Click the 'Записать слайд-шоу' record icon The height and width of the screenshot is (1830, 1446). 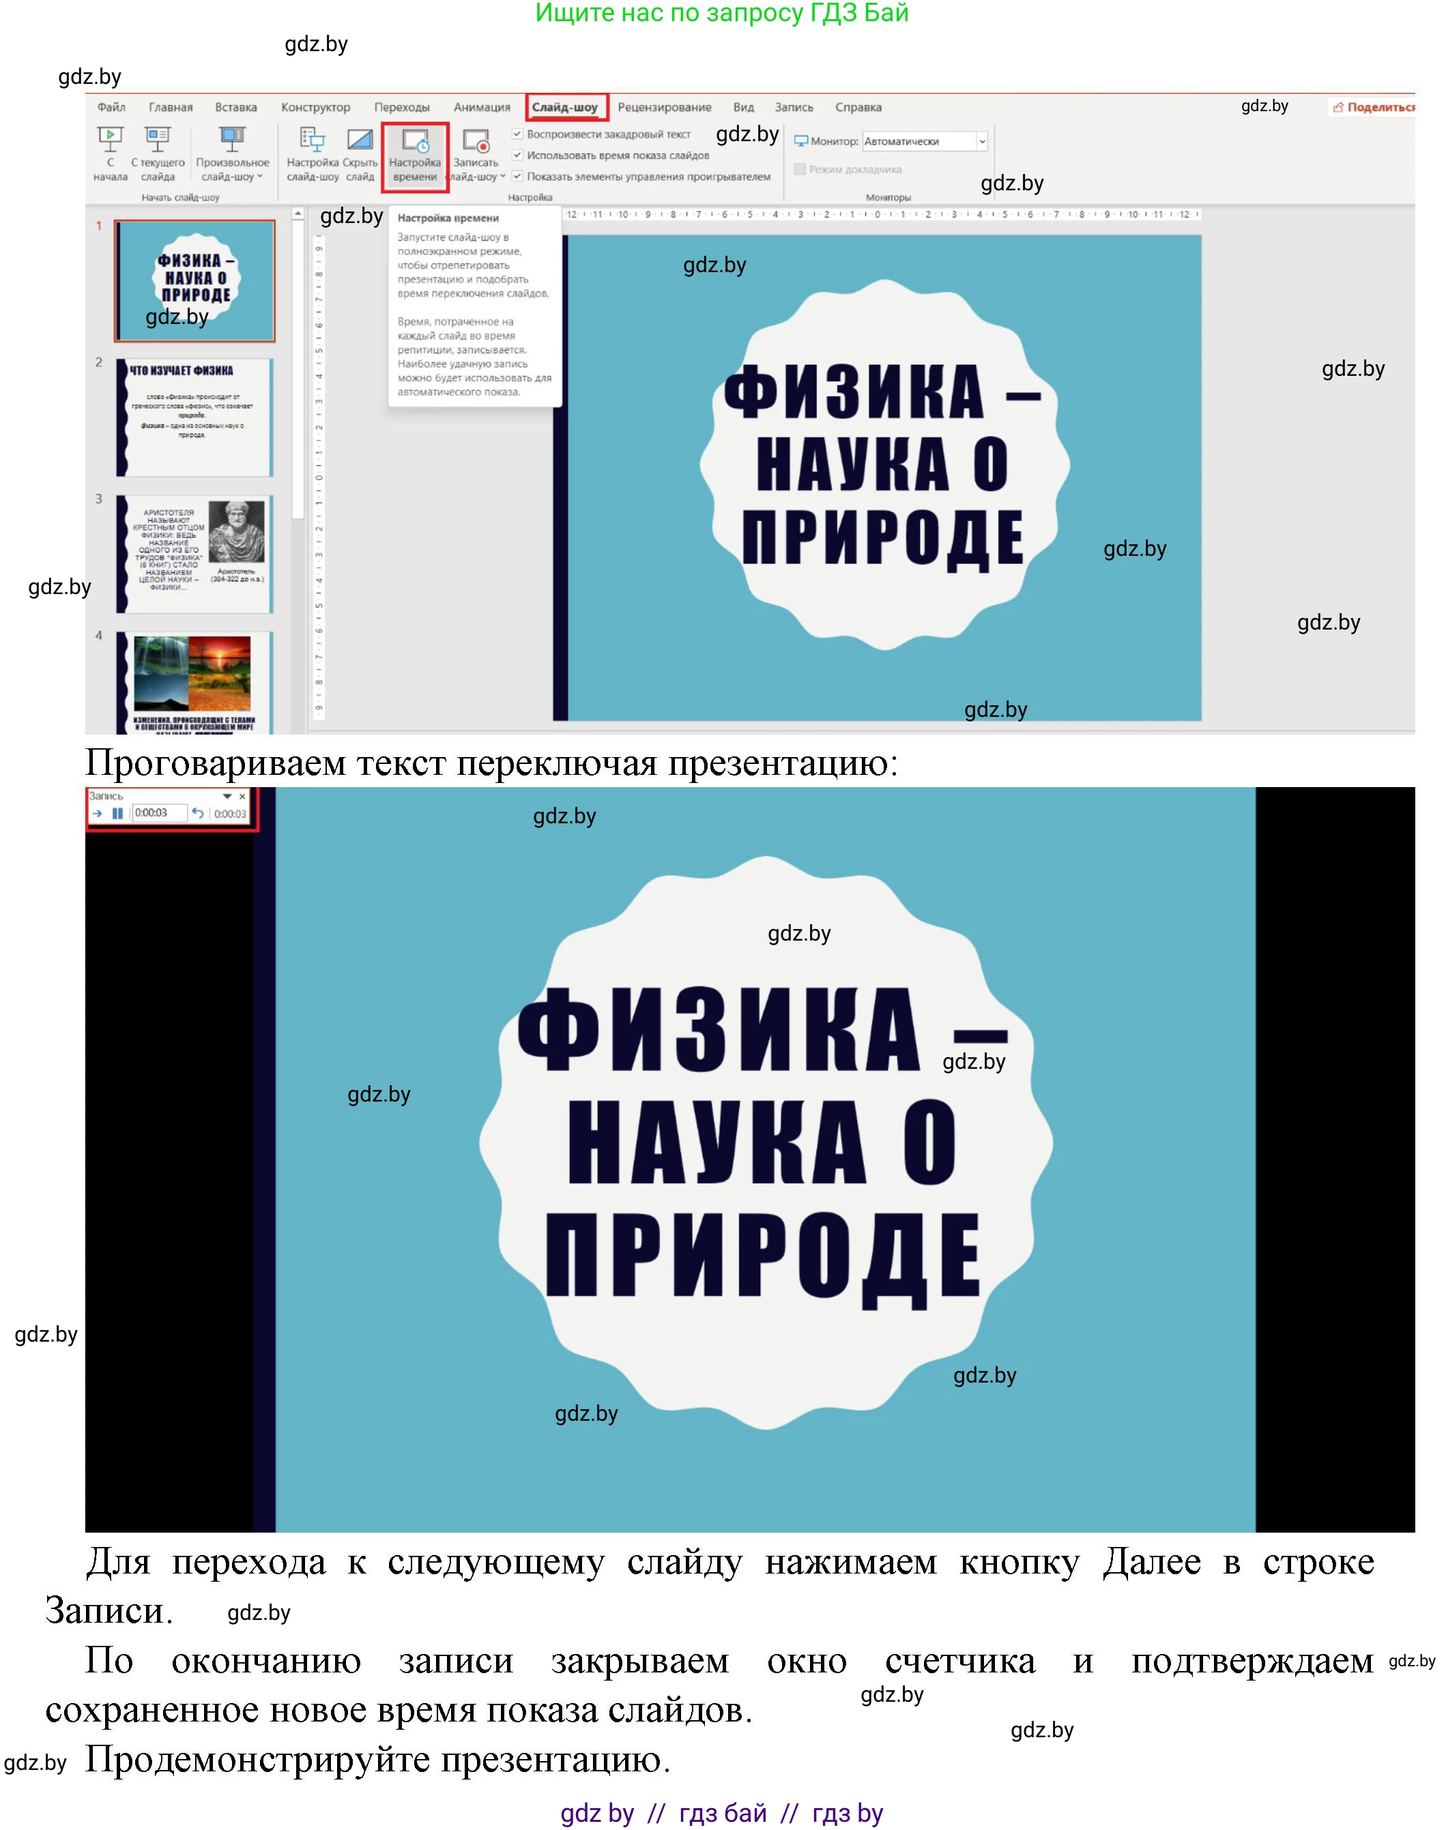click(476, 141)
